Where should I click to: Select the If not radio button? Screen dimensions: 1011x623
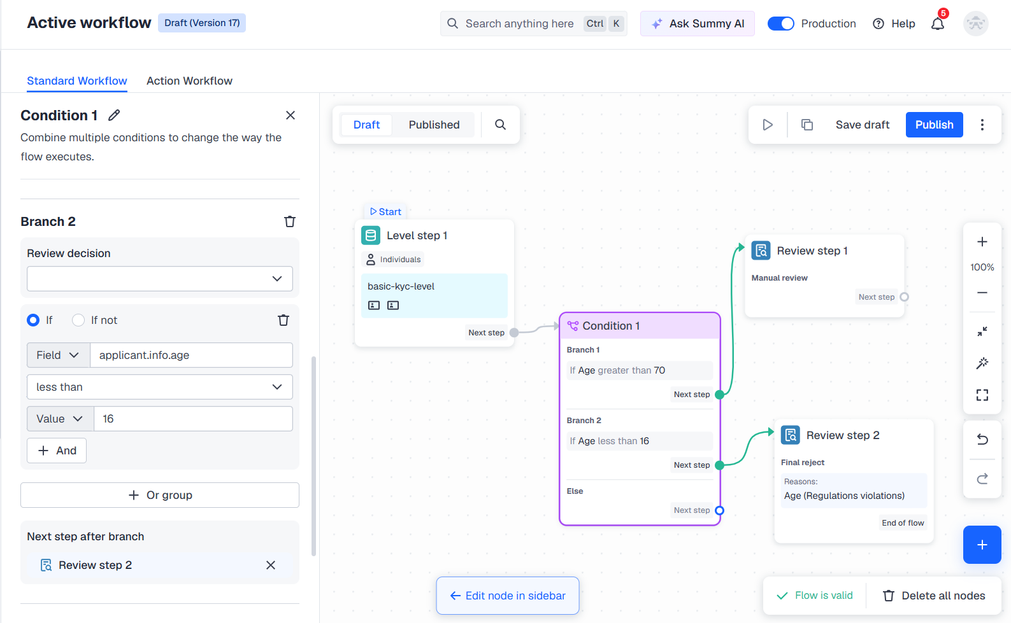click(78, 320)
